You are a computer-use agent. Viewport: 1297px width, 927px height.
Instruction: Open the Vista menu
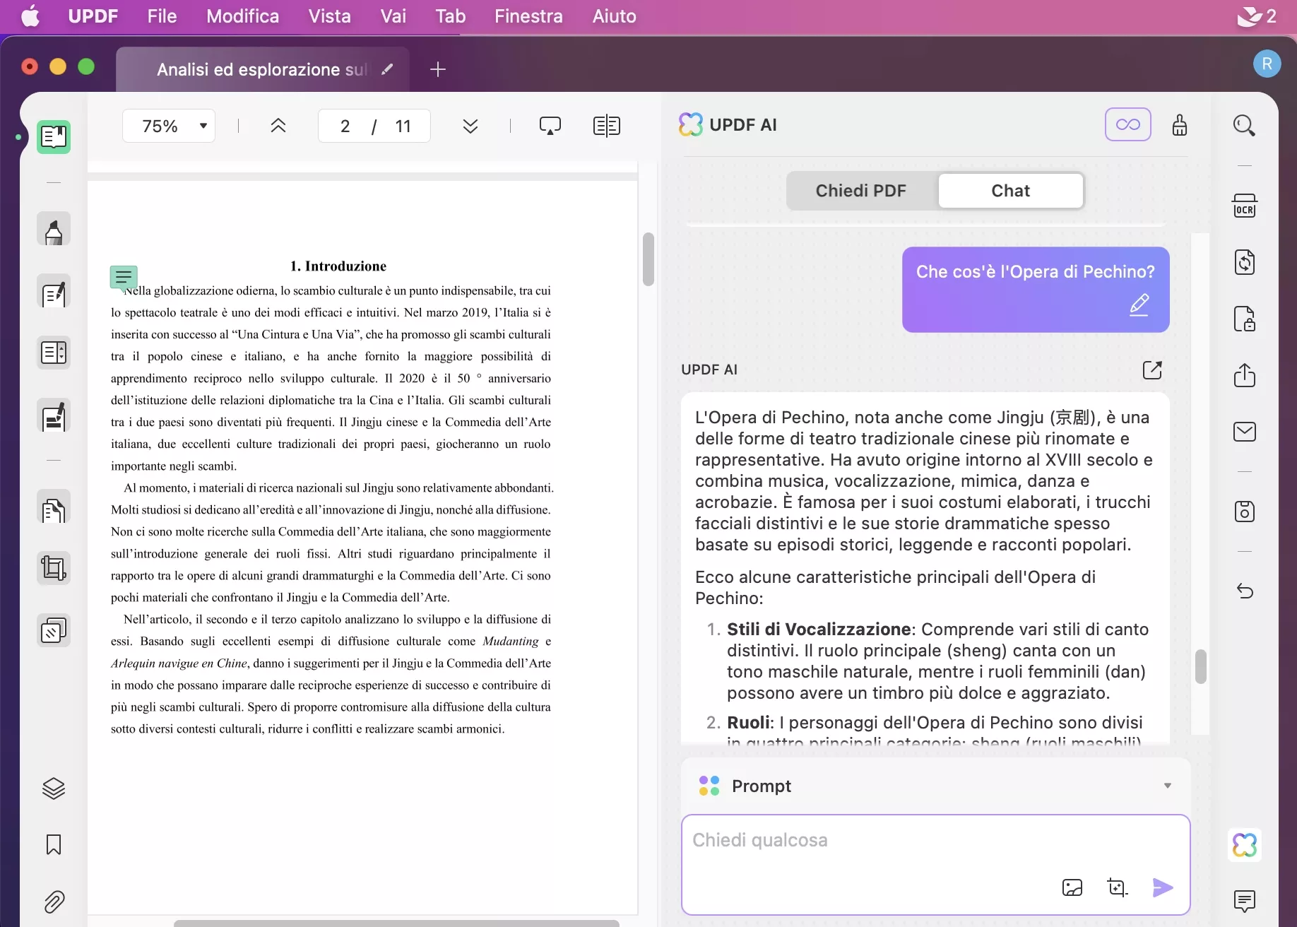[329, 16]
